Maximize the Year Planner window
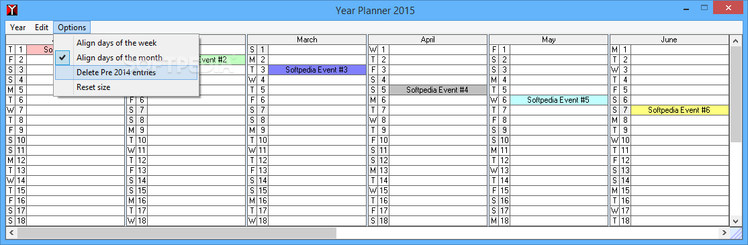Viewport: 748px width, 245px height. click(704, 7)
